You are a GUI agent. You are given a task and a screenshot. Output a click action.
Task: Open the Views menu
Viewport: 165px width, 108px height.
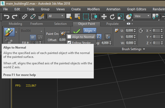pyautogui.click(x=60, y=9)
